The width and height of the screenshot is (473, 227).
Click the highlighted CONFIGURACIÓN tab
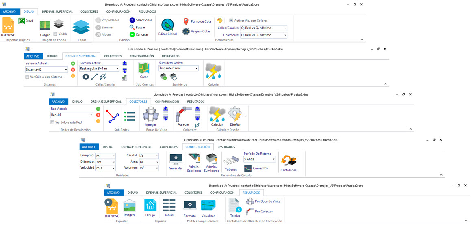[196, 147]
